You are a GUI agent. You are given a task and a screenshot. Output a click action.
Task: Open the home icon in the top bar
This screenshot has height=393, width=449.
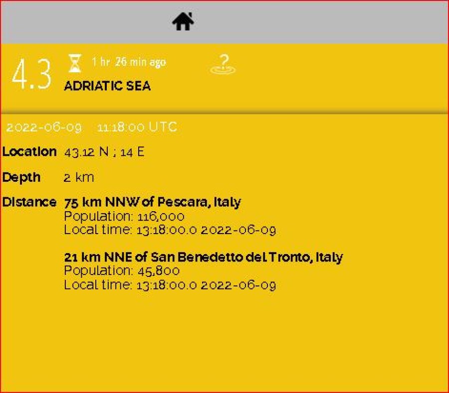[183, 21]
